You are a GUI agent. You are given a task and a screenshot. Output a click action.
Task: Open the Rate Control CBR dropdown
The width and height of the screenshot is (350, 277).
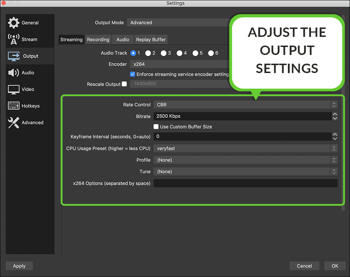(x=246, y=105)
